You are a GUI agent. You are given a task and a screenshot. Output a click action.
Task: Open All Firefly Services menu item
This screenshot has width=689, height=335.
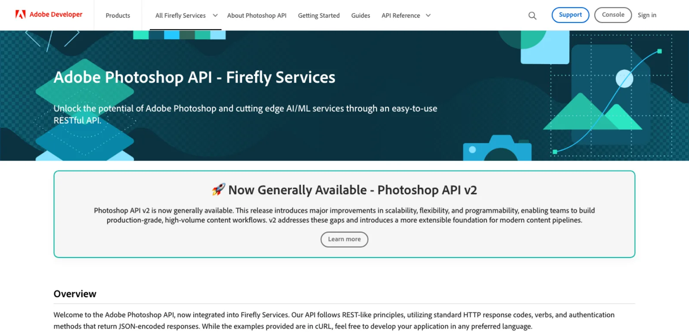click(180, 16)
